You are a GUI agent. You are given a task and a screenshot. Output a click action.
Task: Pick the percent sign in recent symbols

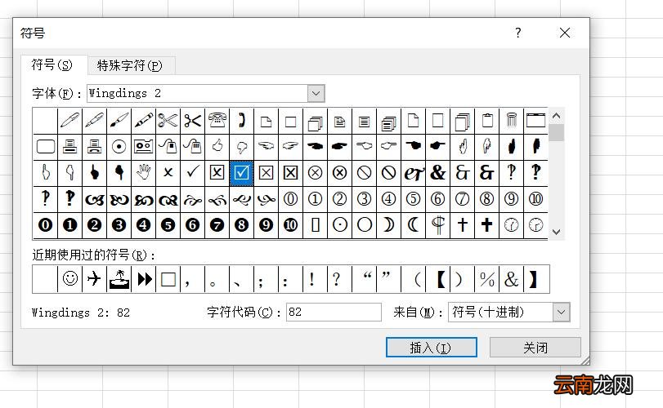[486, 279]
